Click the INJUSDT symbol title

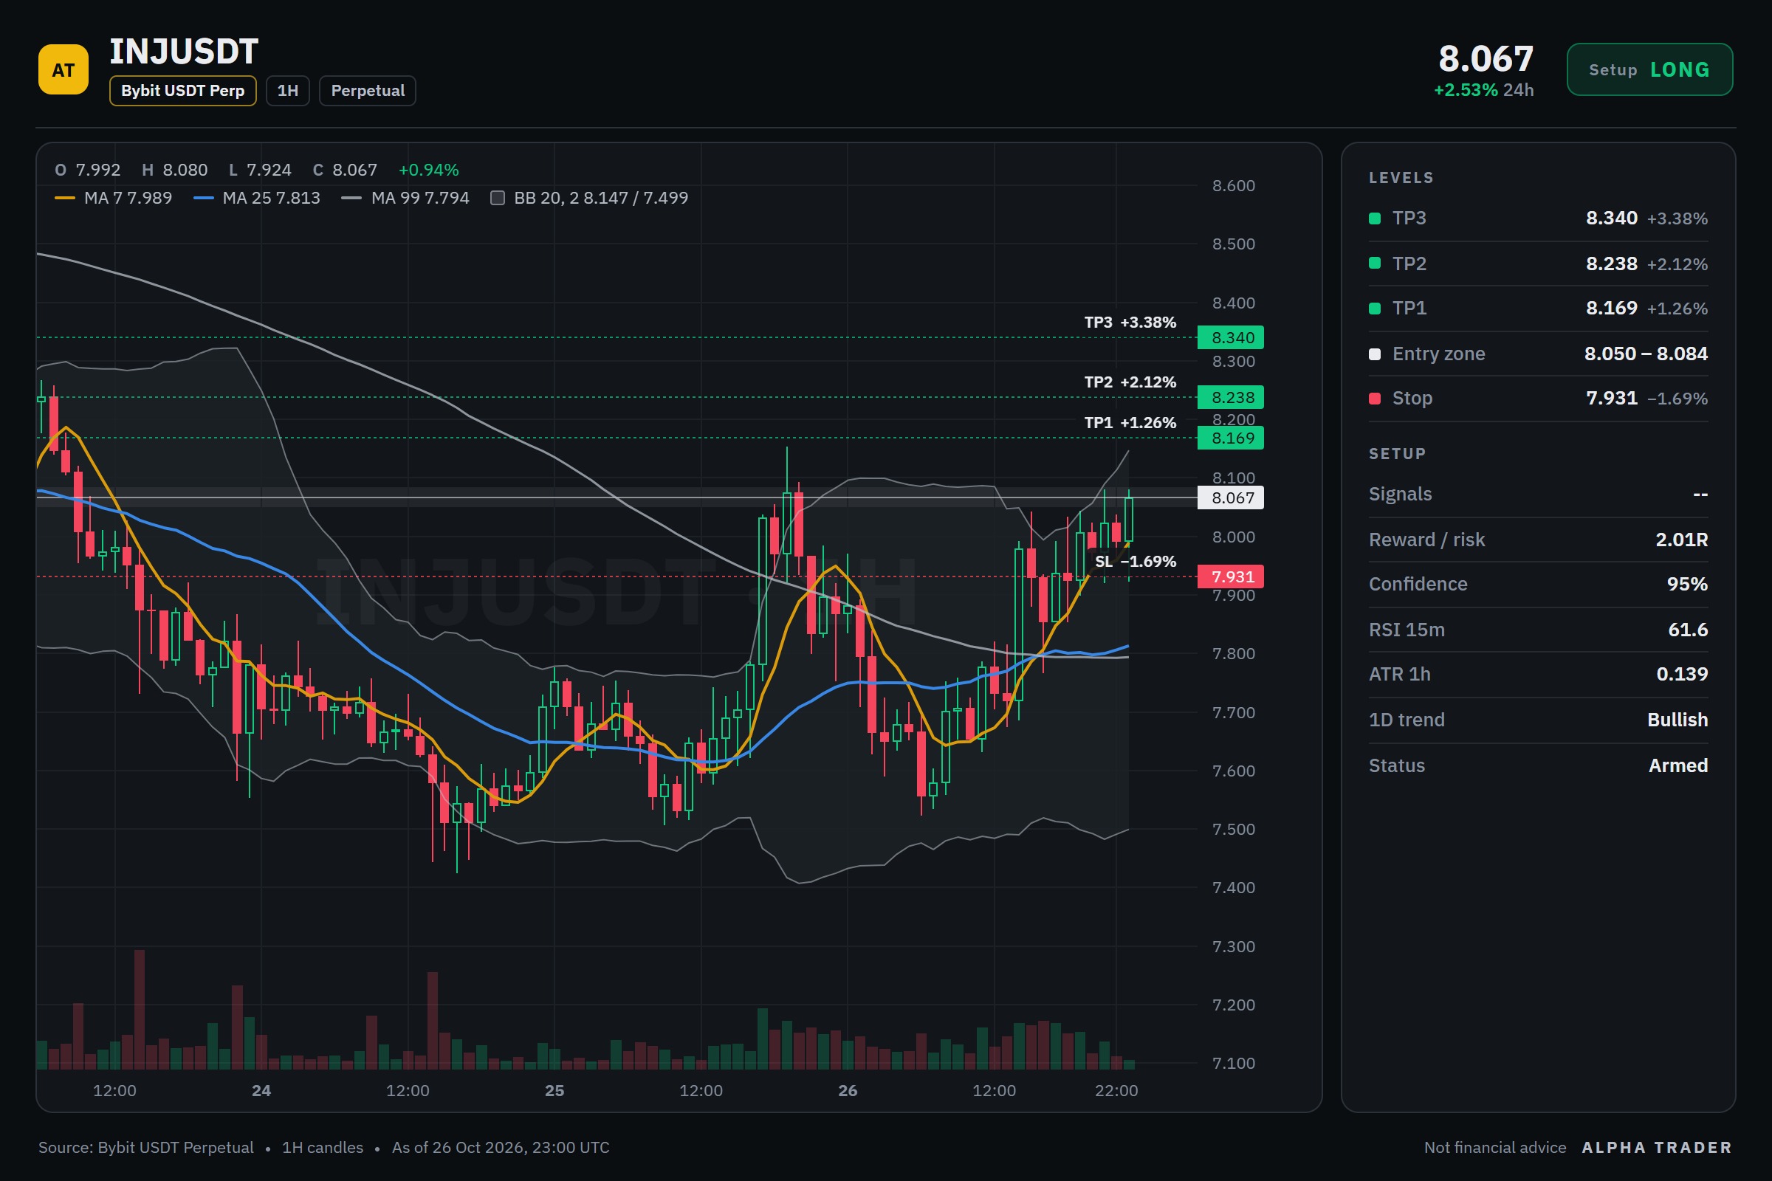tap(184, 52)
